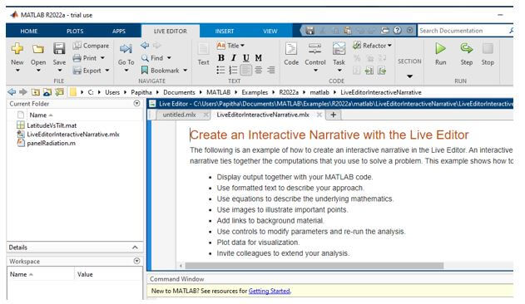Add a new document tab with plus
The height and width of the screenshot is (304, 525).
coord(333,115)
